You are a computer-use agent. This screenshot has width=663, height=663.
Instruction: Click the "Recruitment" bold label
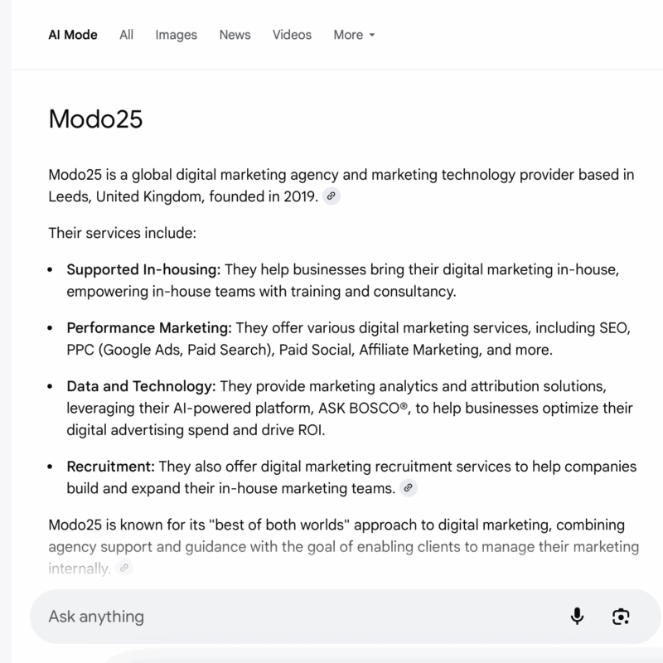click(110, 467)
